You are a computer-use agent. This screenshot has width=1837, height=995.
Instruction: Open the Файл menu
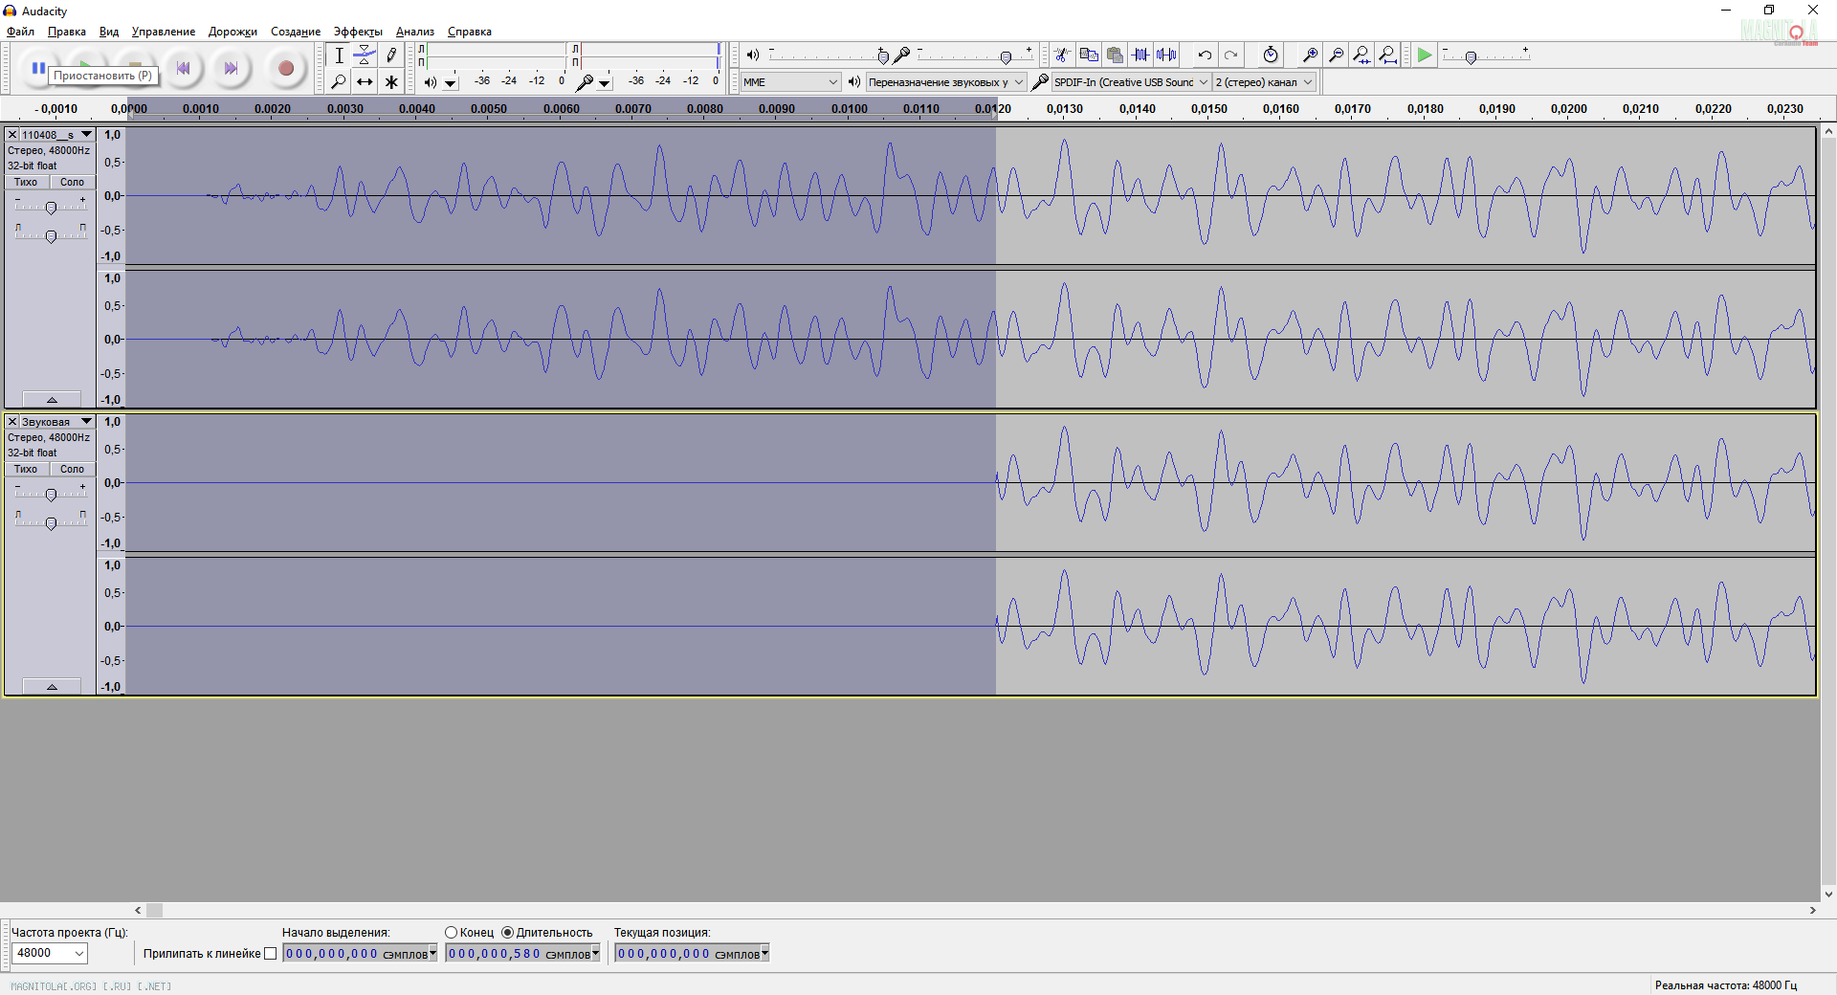(20, 32)
